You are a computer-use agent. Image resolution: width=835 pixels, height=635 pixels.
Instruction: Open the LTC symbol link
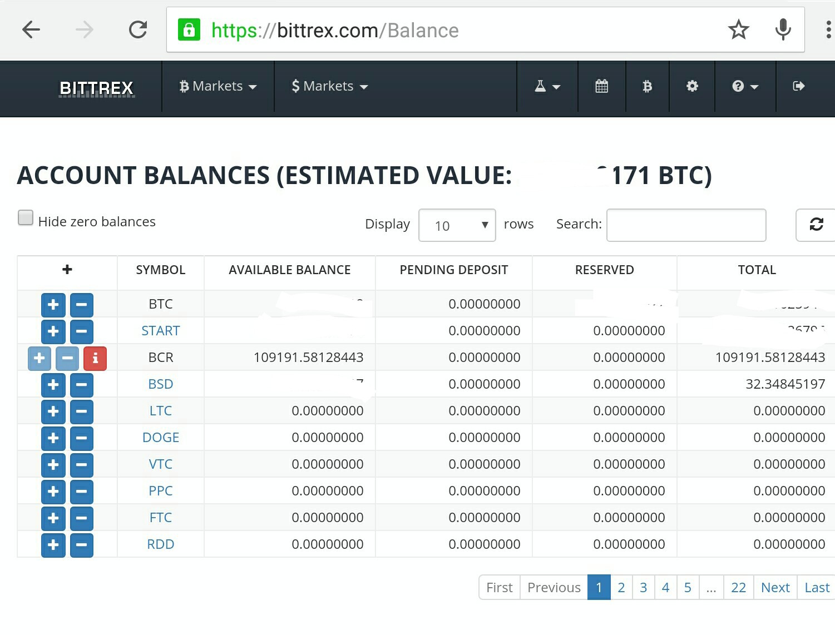(161, 411)
